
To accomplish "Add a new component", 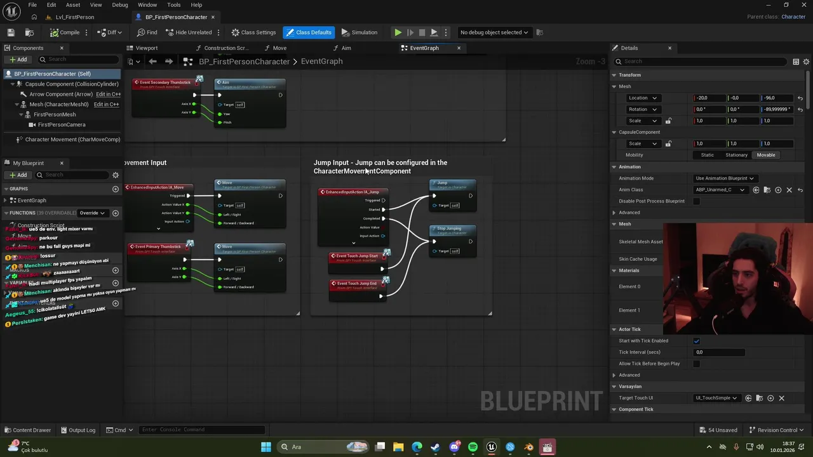I will tap(18, 60).
